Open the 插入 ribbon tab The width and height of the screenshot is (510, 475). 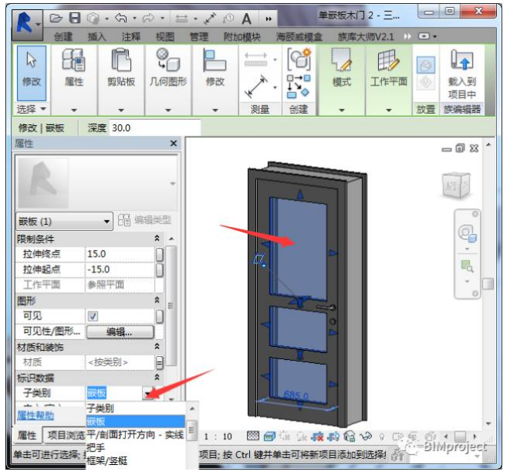(x=97, y=36)
